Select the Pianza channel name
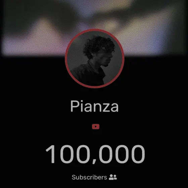The width and height of the screenshot is (188, 188). coord(94,106)
